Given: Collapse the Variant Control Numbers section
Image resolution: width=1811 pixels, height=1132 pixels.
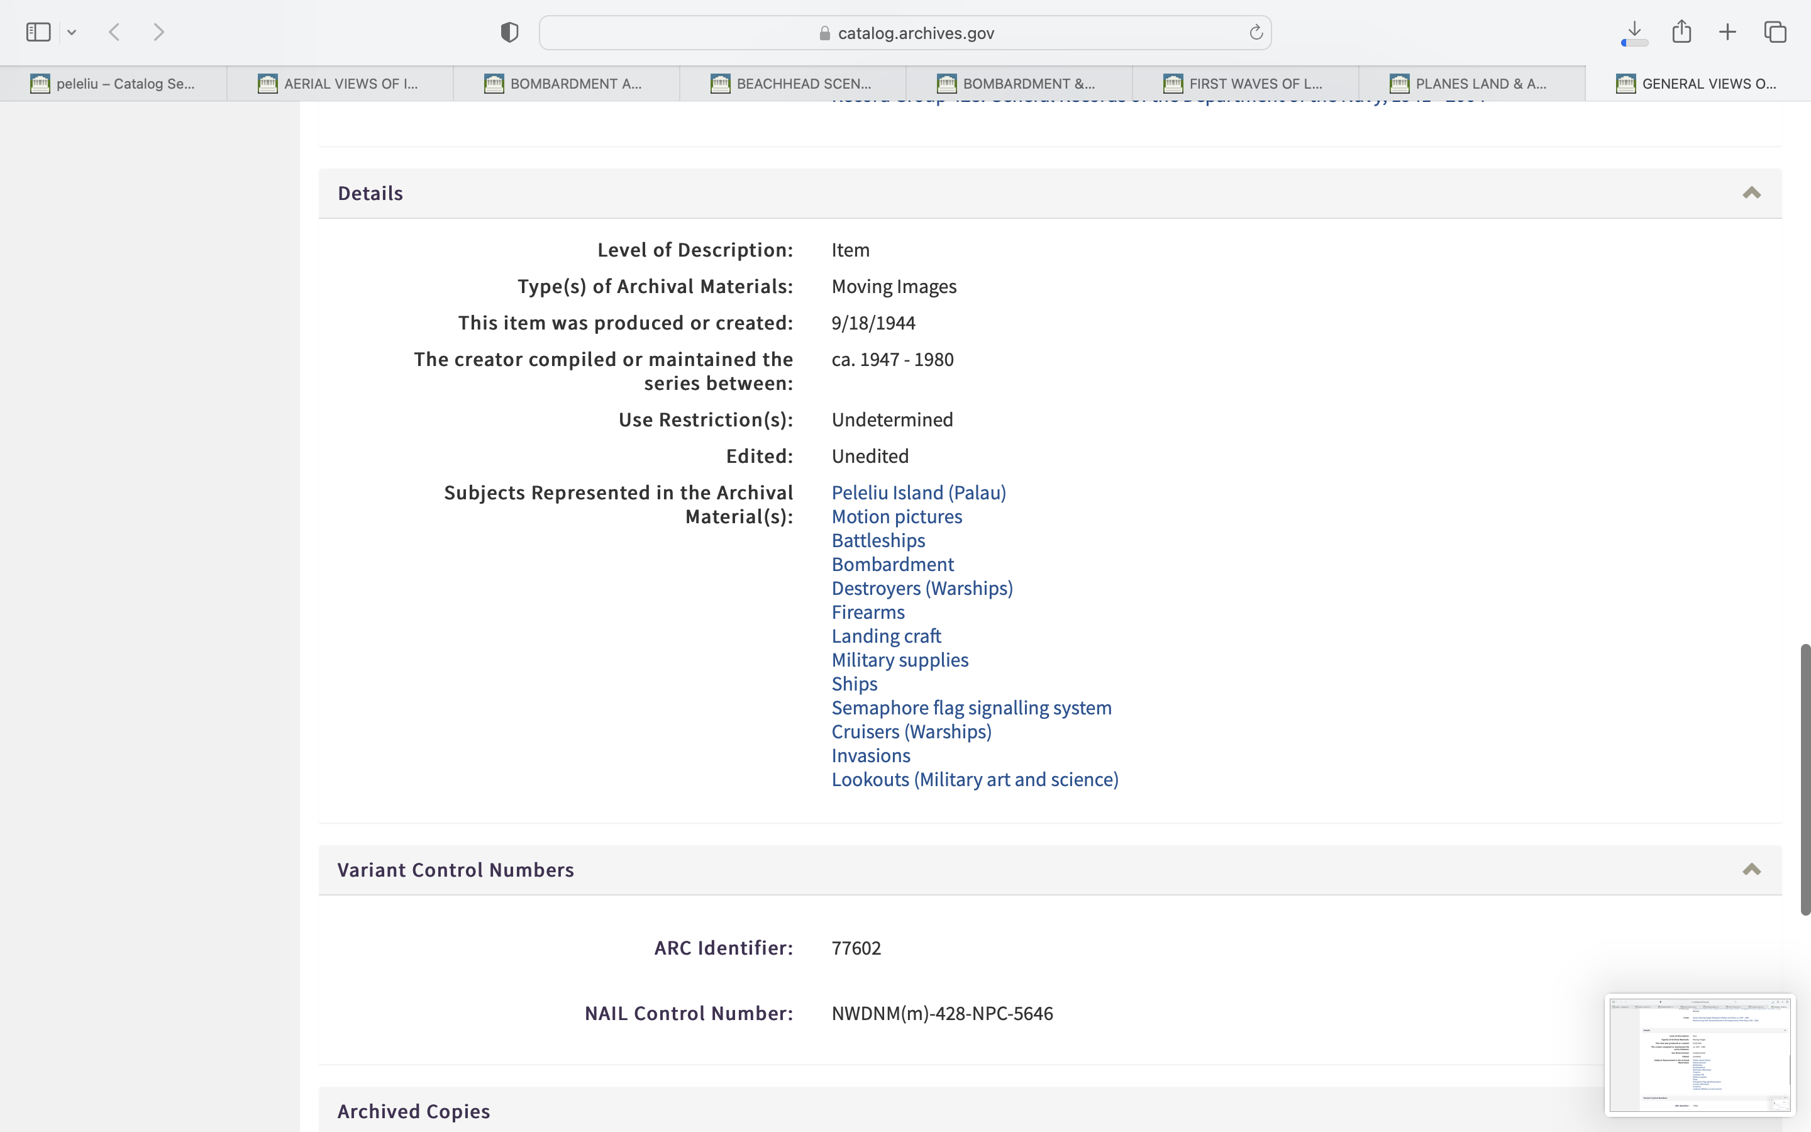Looking at the screenshot, I should (1751, 869).
